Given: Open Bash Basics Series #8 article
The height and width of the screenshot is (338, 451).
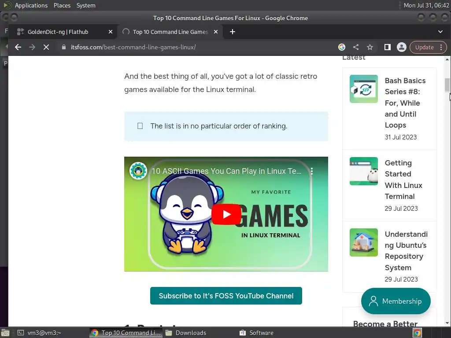Looking at the screenshot, I should tap(405, 103).
